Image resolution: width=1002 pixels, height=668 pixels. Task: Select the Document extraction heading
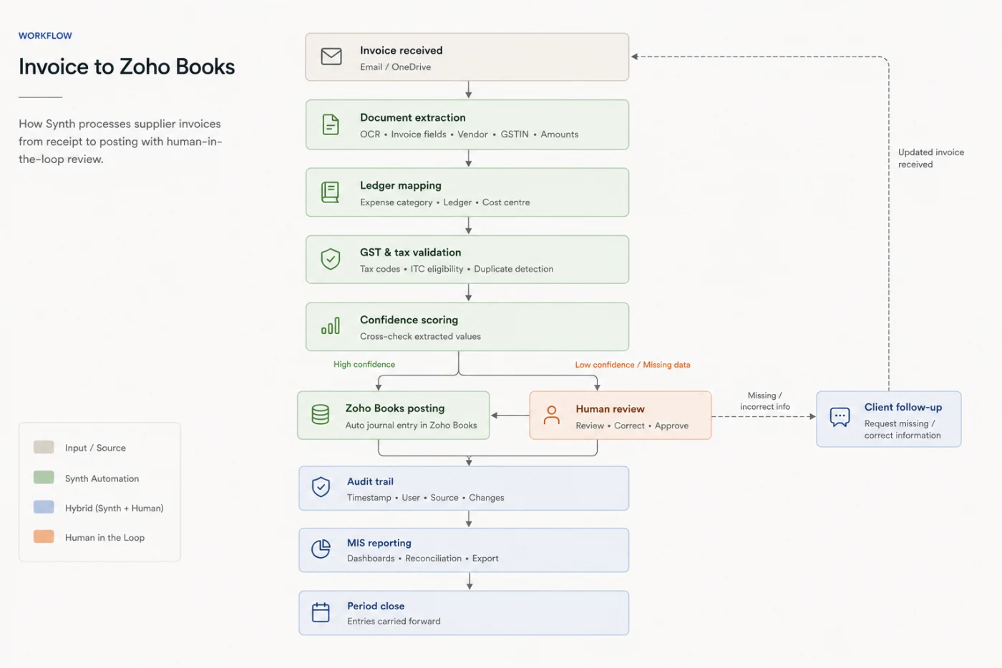[x=413, y=117]
